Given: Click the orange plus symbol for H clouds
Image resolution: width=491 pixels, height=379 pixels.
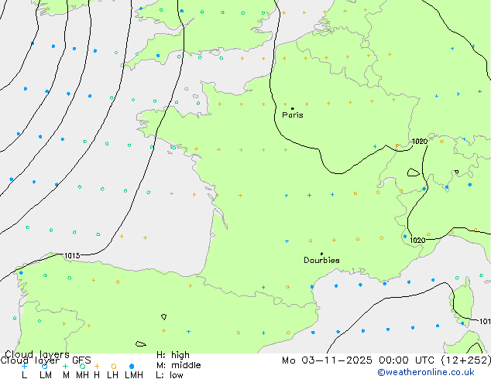Looking at the screenshot, I should click(x=97, y=366).
